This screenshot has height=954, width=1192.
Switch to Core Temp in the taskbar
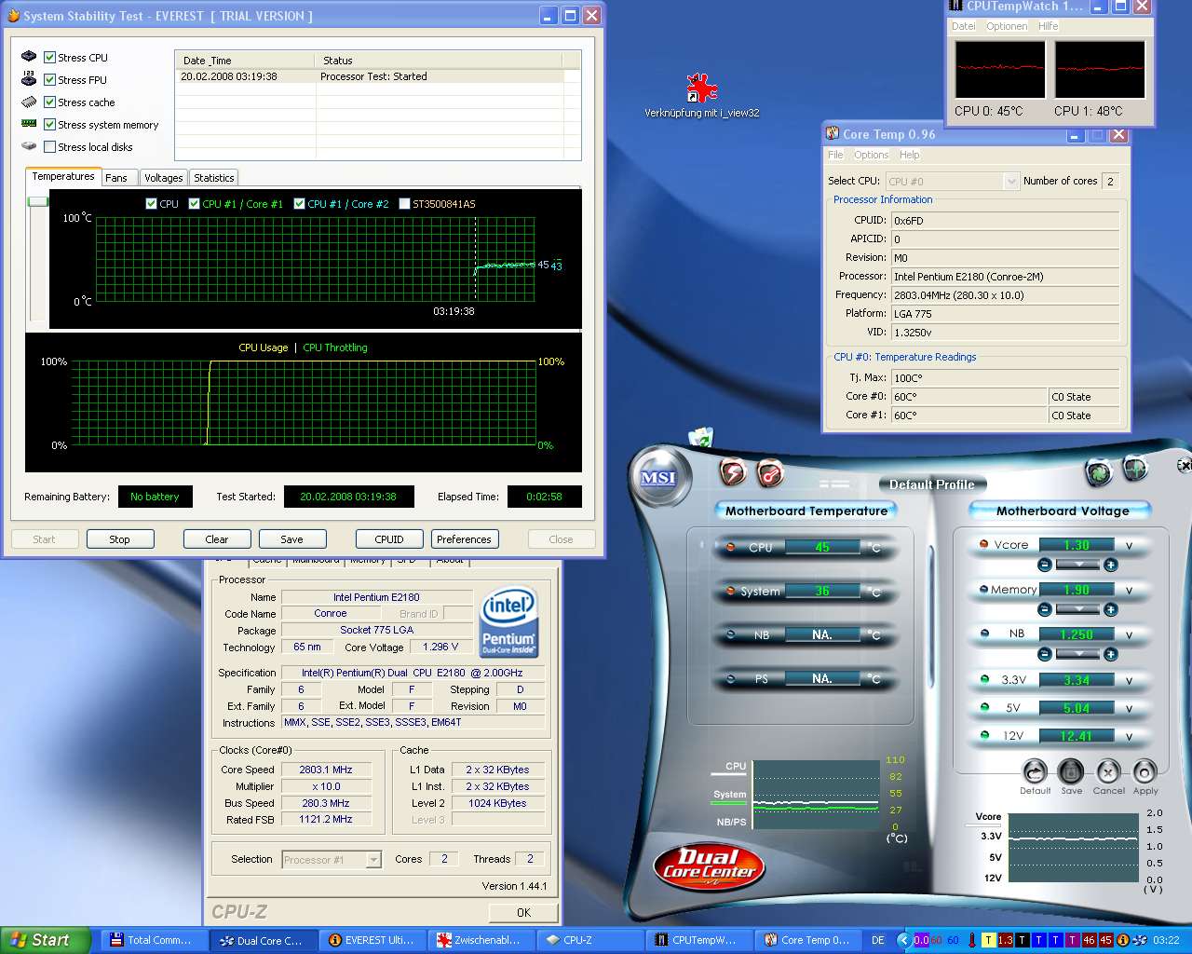coord(809,940)
